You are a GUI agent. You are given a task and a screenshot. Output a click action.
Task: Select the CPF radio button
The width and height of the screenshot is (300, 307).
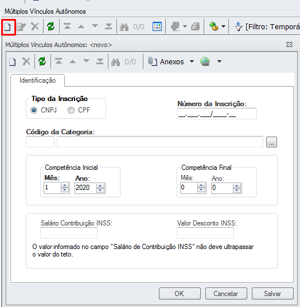(71, 110)
